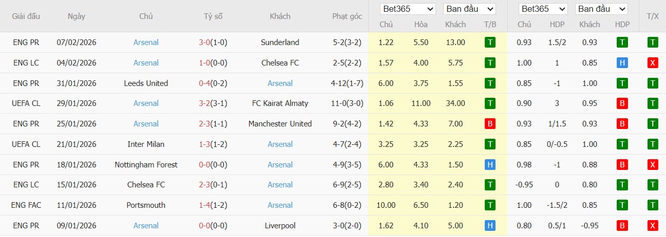Open Arsenal away link in Inter Milan row
Image resolution: width=666 pixels, height=237 pixels.
[280, 144]
